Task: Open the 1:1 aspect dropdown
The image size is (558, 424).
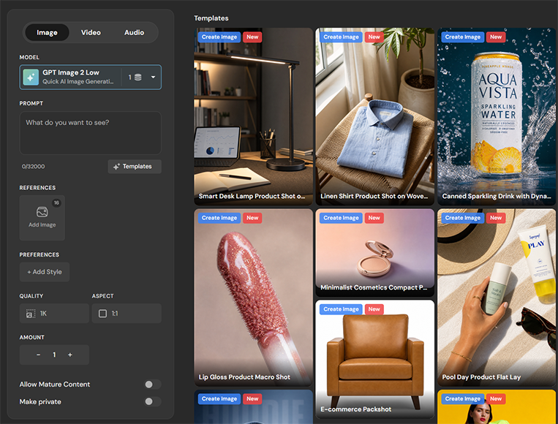Action: point(127,314)
